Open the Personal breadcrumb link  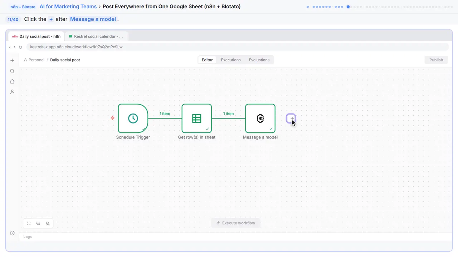point(34,60)
